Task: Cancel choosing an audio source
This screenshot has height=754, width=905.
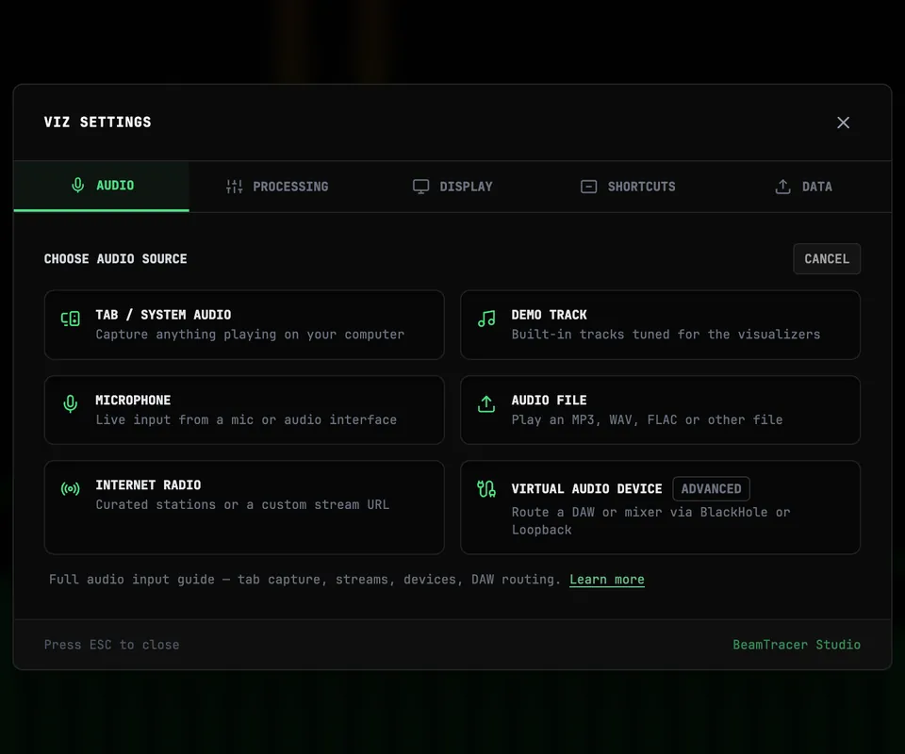Action: tap(827, 259)
